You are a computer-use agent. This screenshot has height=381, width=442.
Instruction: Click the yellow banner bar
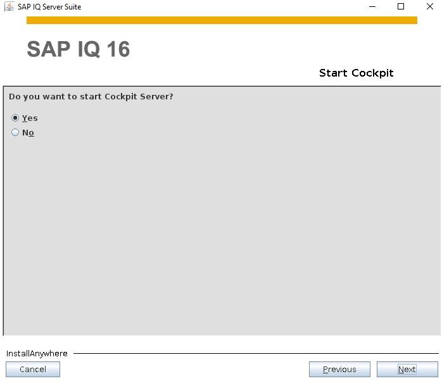click(222, 20)
